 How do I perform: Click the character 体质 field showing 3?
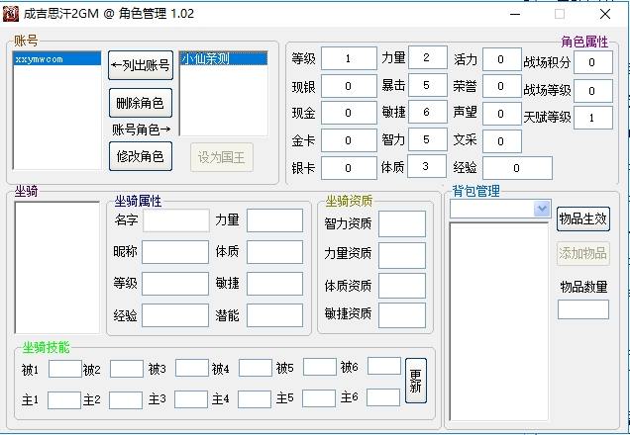427,166
